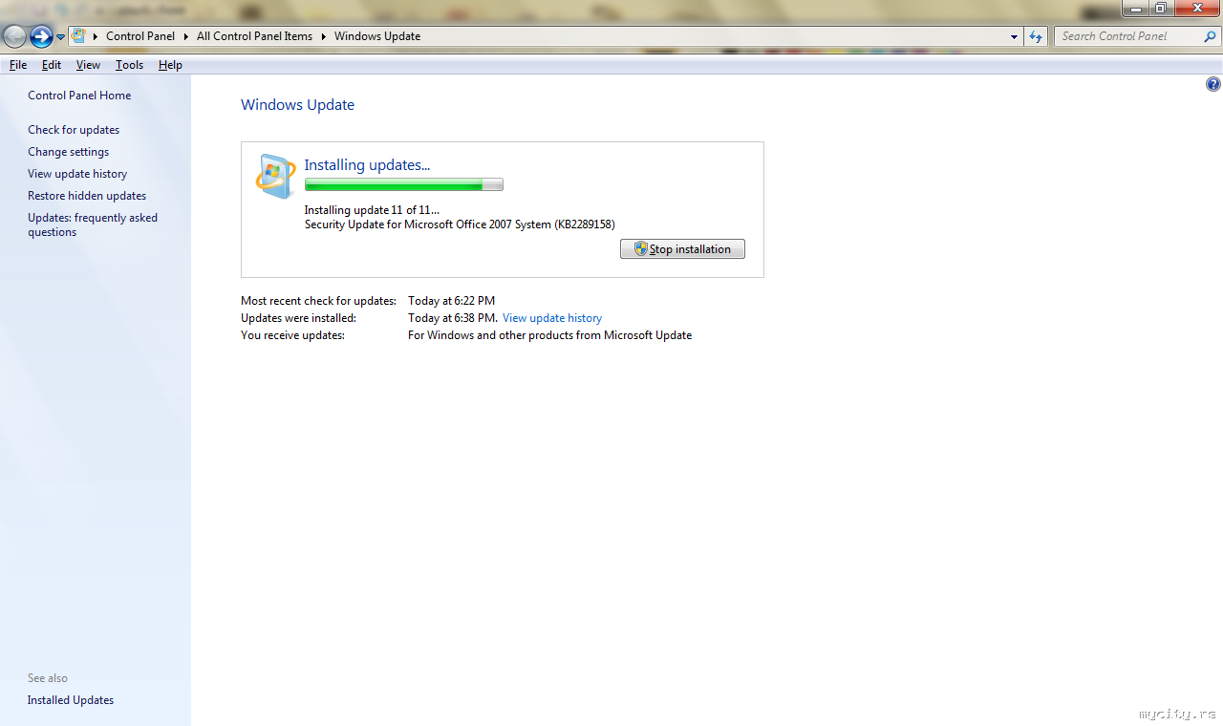Select Control Panel breadcrumb in address bar
The image size is (1223, 726).
[x=140, y=36]
